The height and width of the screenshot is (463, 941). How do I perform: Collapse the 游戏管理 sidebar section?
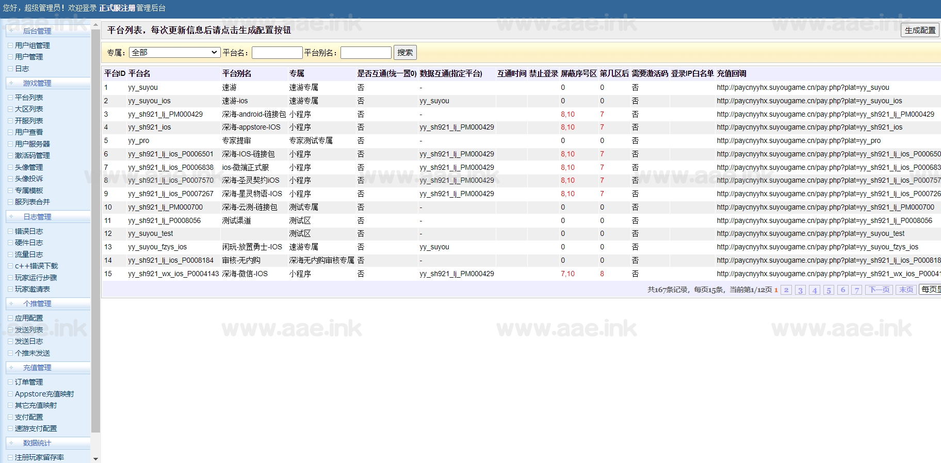coord(47,83)
